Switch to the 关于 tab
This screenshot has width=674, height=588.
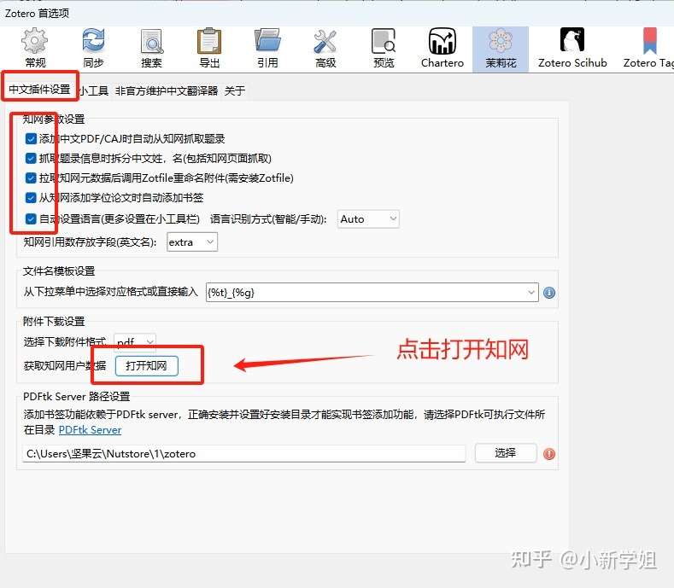click(x=235, y=90)
